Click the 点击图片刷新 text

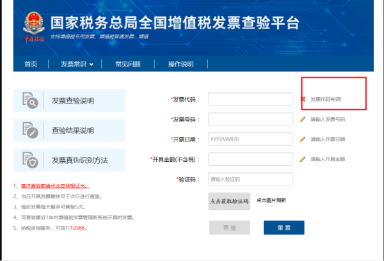point(271,200)
